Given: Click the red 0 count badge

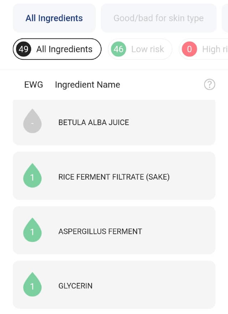Looking at the screenshot, I should pyautogui.click(x=189, y=49).
